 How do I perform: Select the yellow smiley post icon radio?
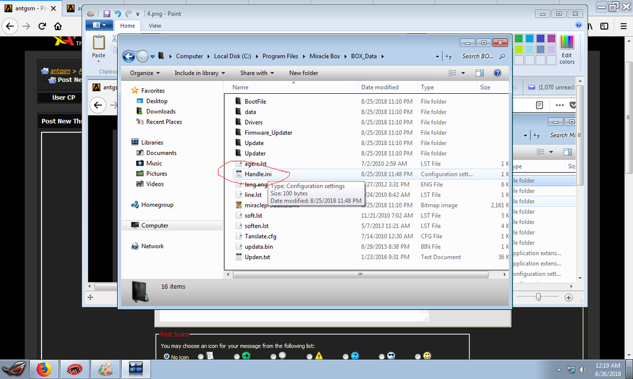click(x=418, y=356)
